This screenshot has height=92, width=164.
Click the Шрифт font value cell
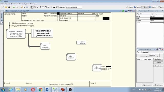[x=157, y=21]
